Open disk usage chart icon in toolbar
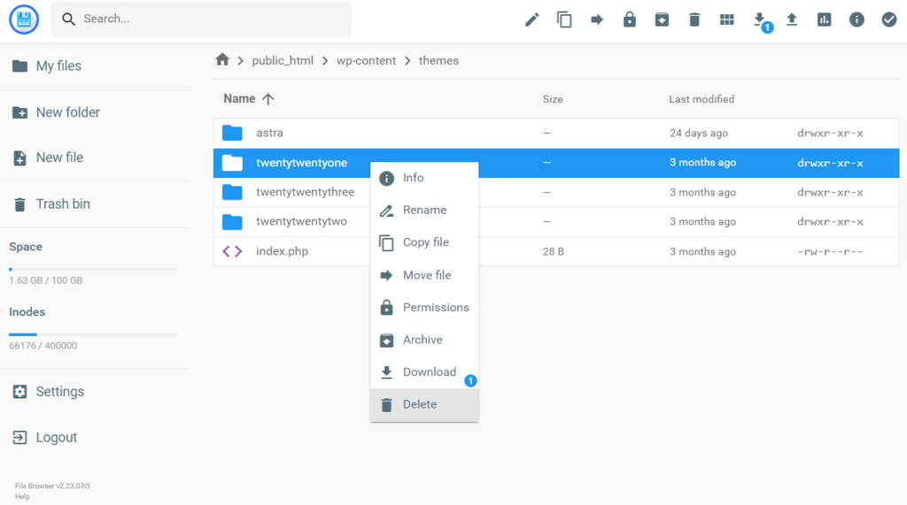Screen dimensions: 907x505 [825, 19]
